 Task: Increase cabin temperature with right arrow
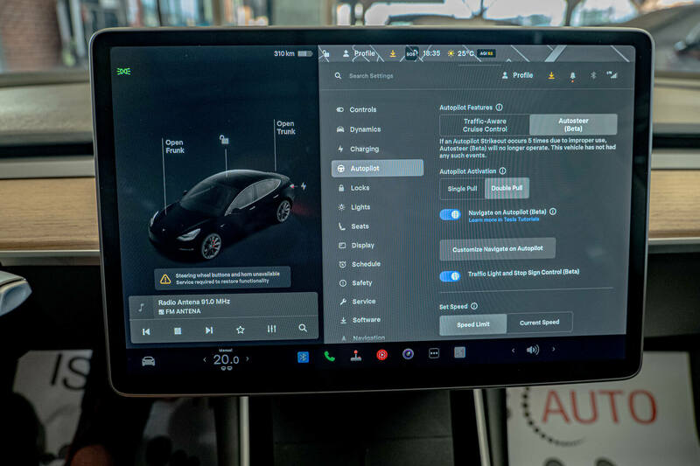248,358
